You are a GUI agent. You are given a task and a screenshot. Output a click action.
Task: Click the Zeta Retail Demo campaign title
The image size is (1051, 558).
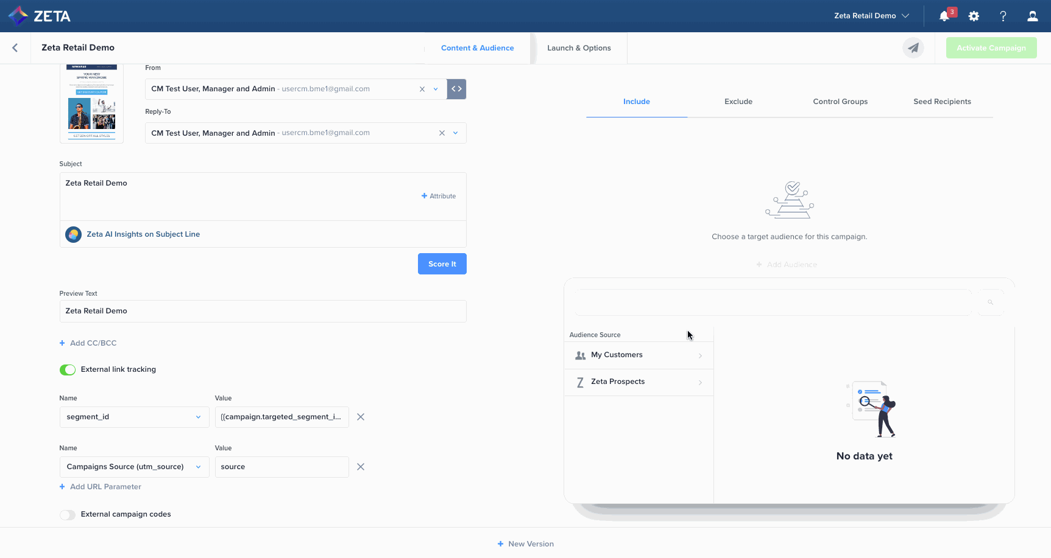78,47
